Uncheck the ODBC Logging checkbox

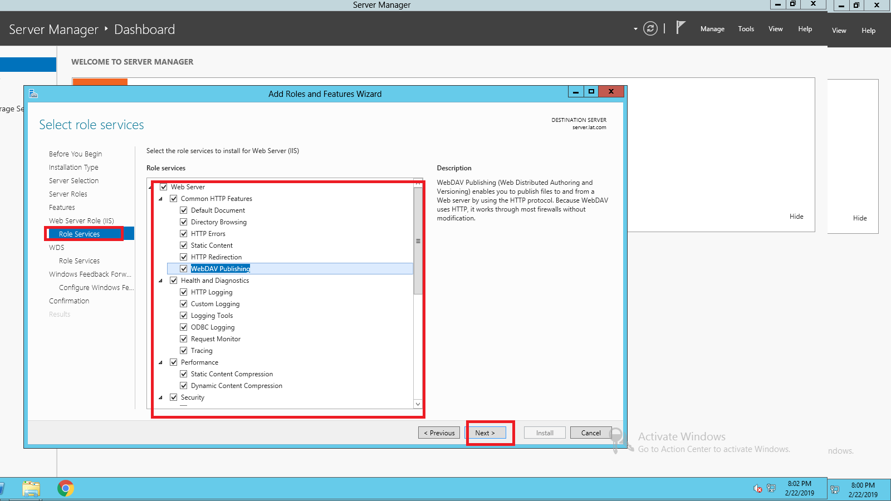point(183,327)
